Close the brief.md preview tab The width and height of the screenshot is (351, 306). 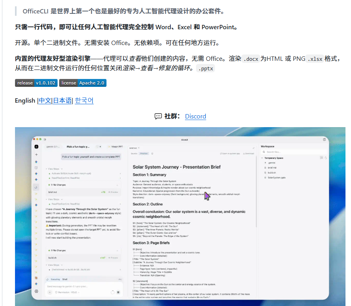click(x=139, y=148)
